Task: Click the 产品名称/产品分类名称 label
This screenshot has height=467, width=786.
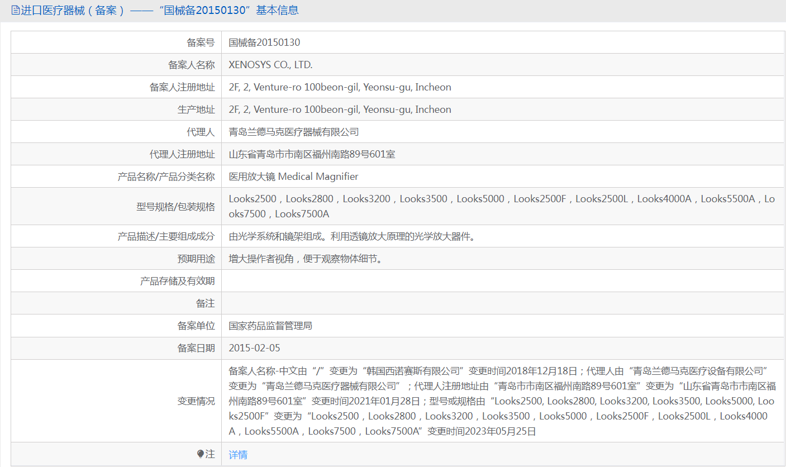Action: [x=166, y=177]
